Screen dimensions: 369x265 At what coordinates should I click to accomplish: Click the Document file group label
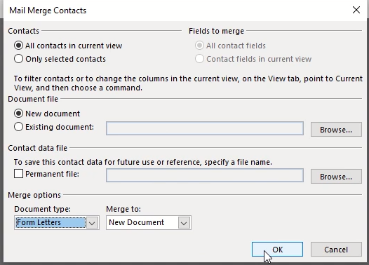coord(33,99)
